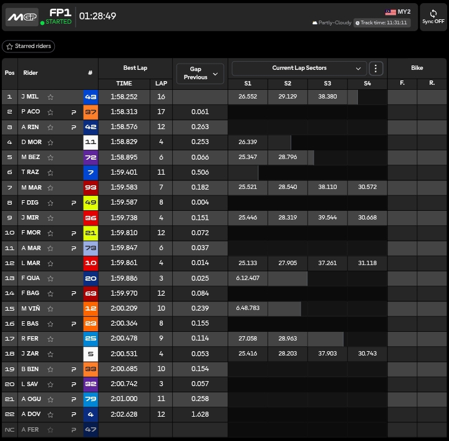Click the Best Lap TIME column header

[124, 84]
